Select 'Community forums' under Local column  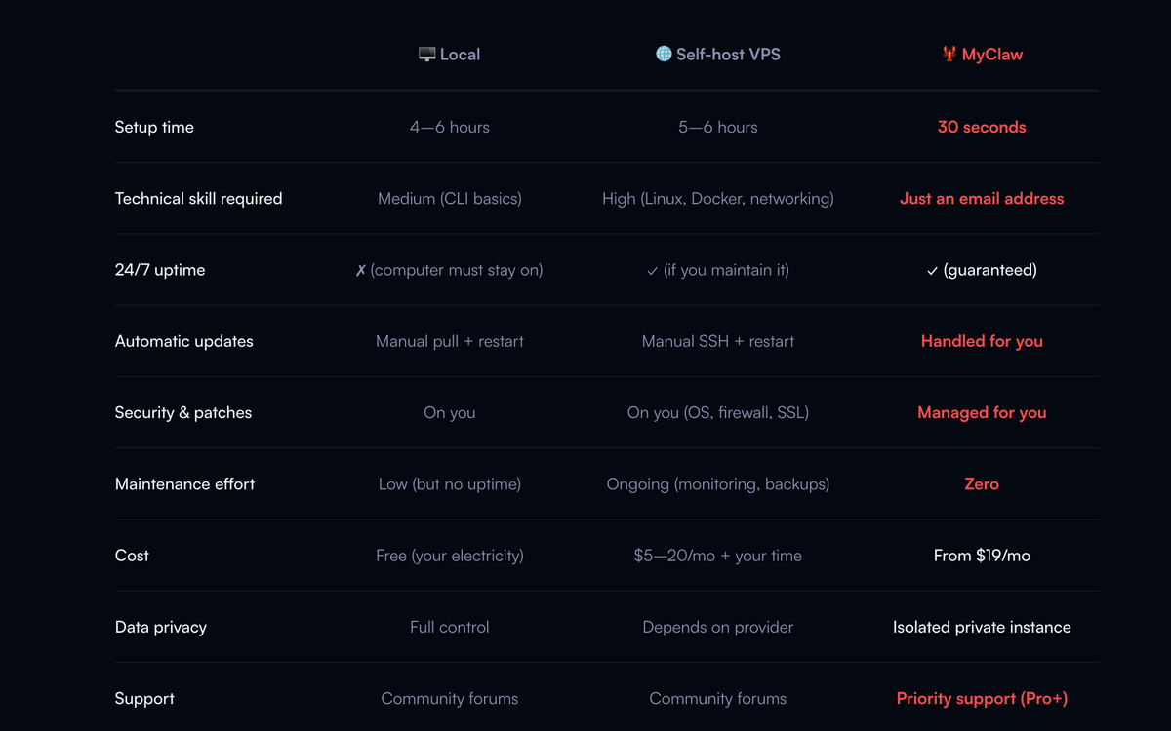coord(450,698)
